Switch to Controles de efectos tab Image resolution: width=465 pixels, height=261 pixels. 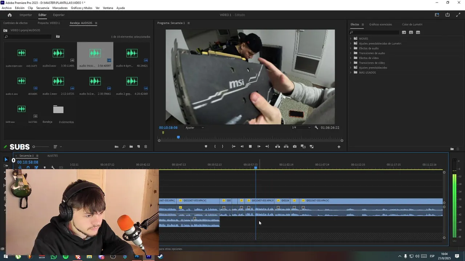point(15,23)
